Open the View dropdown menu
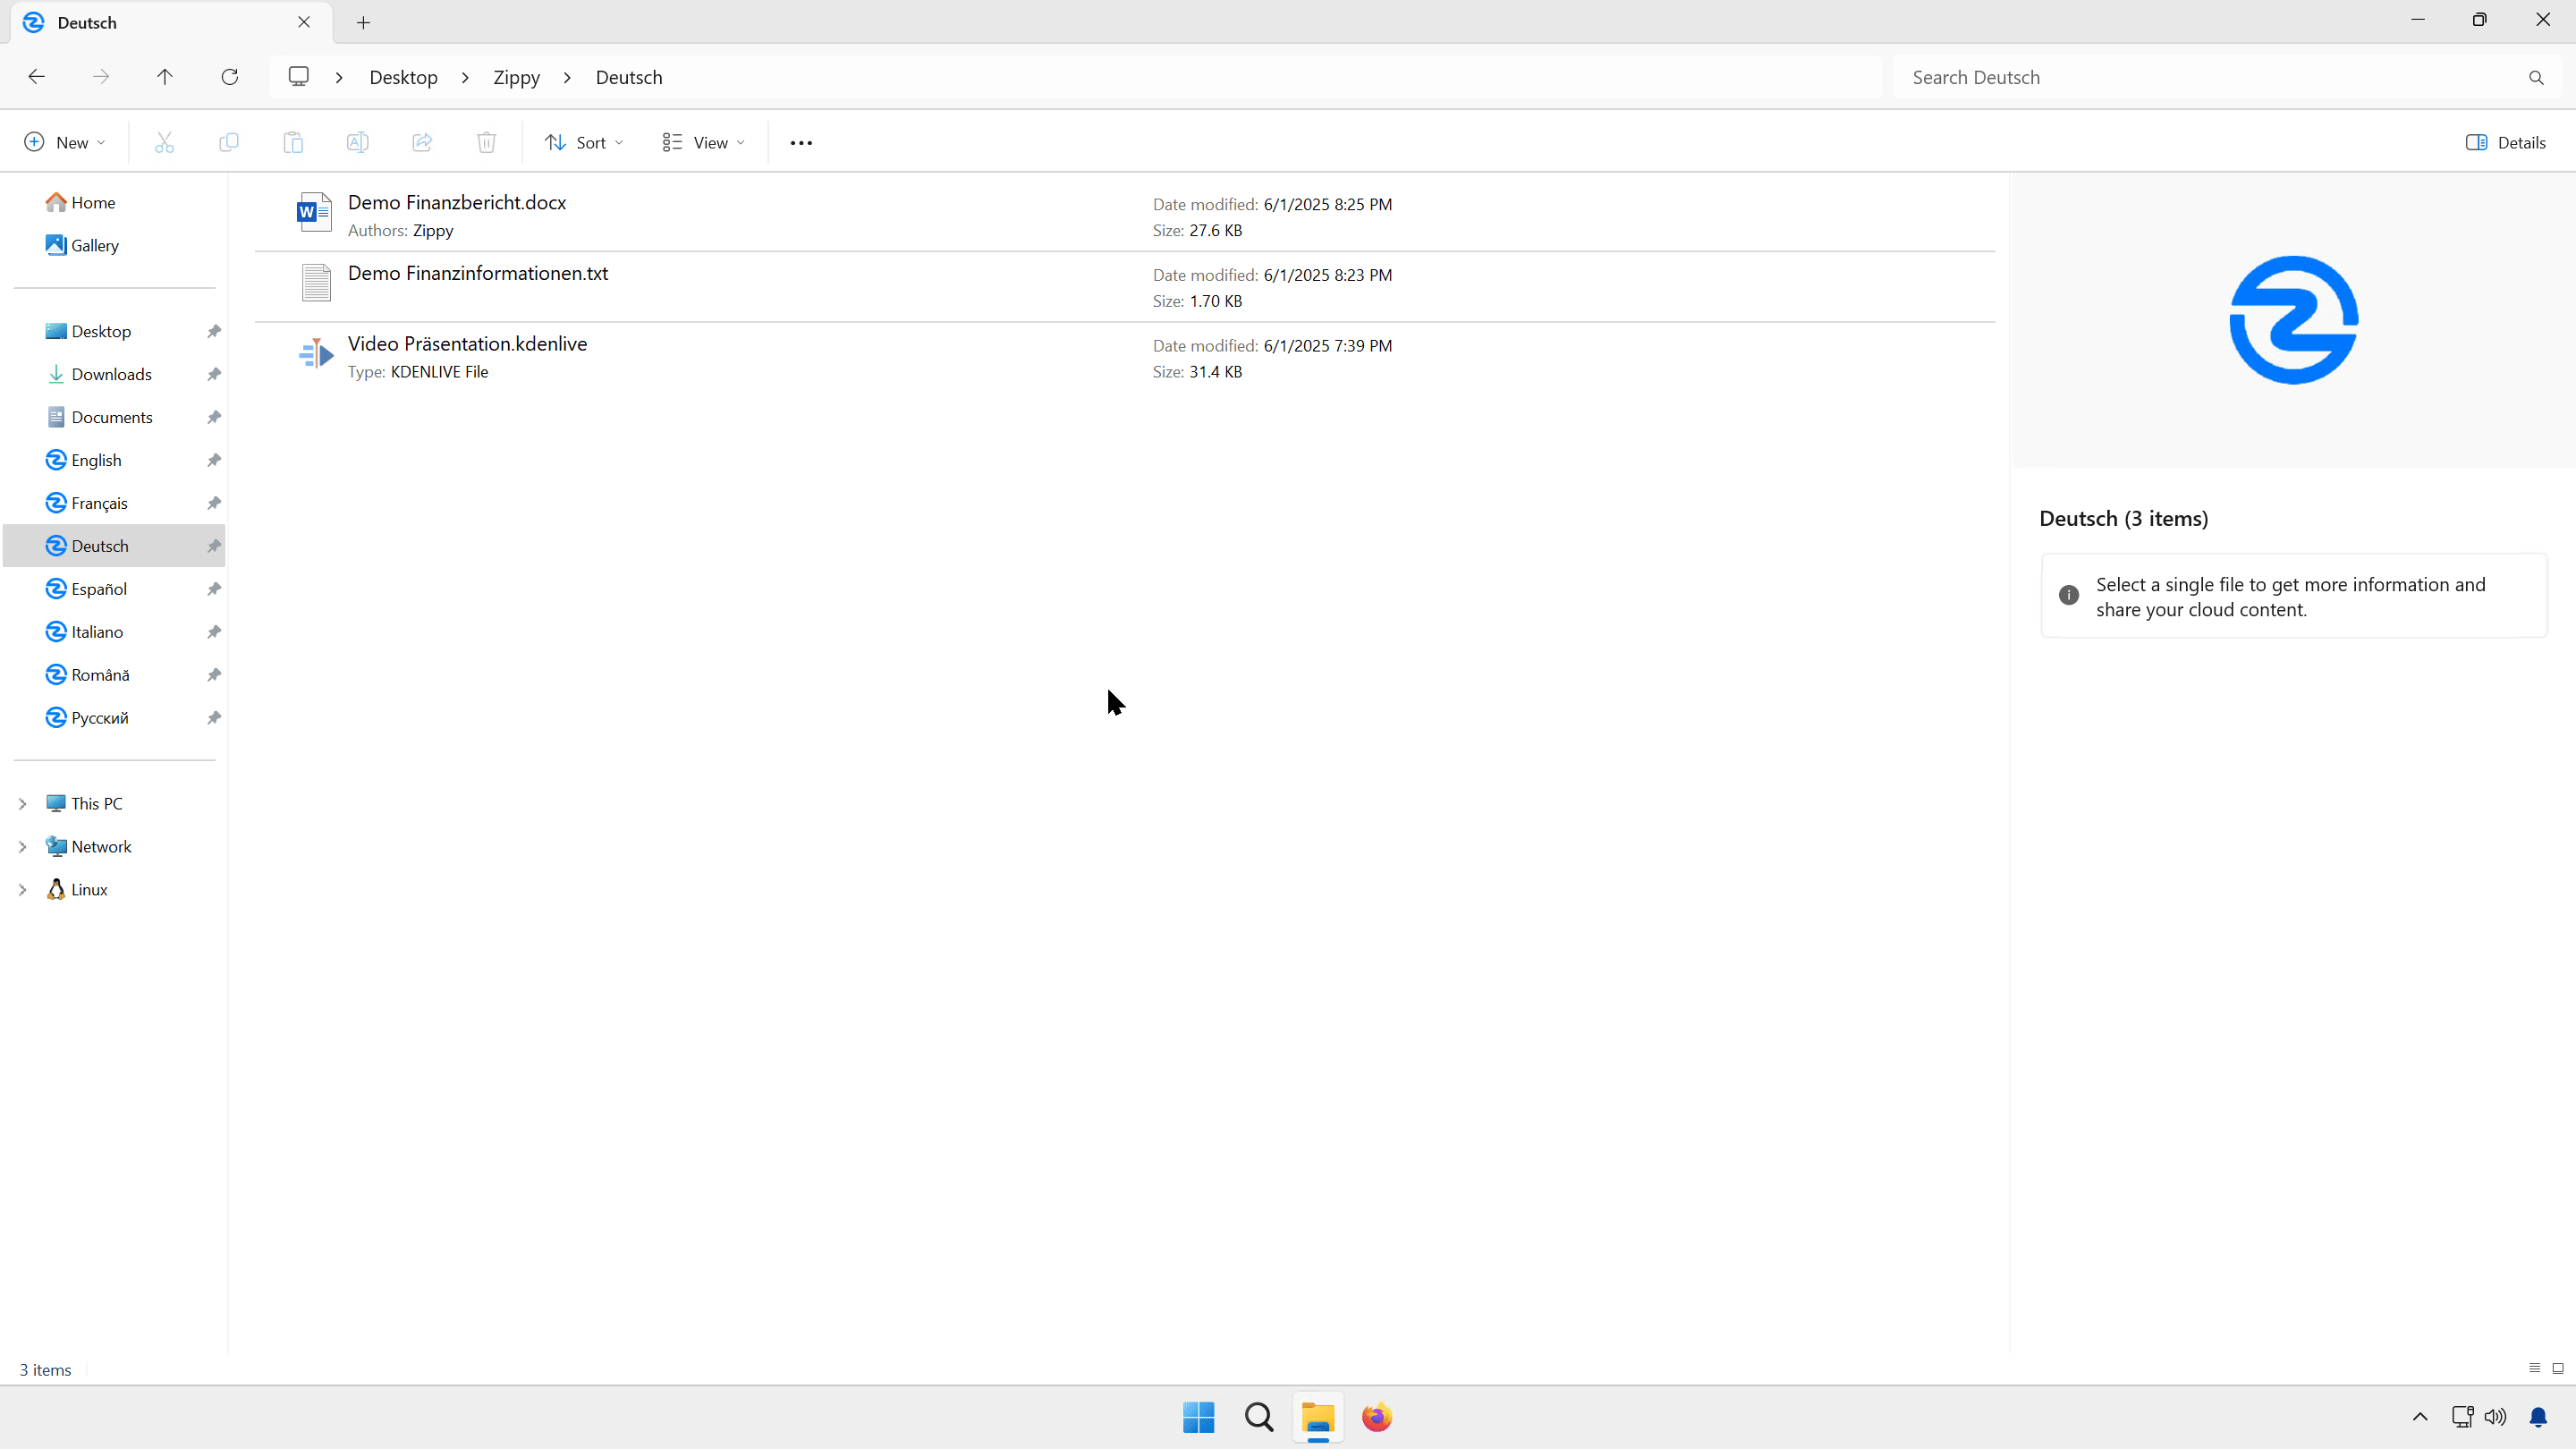 point(703,142)
